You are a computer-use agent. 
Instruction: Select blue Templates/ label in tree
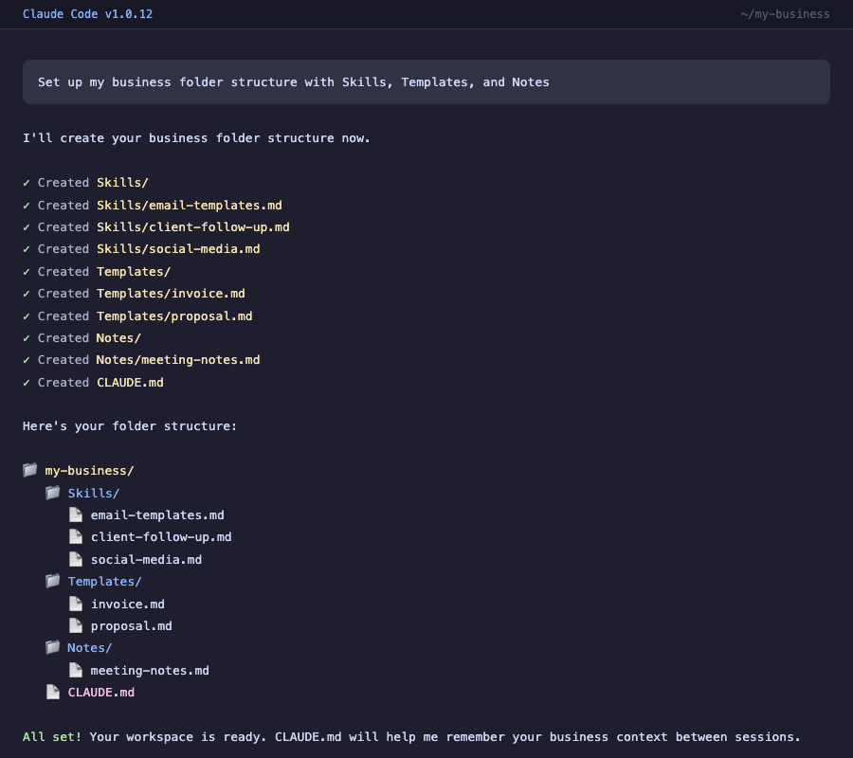point(104,582)
